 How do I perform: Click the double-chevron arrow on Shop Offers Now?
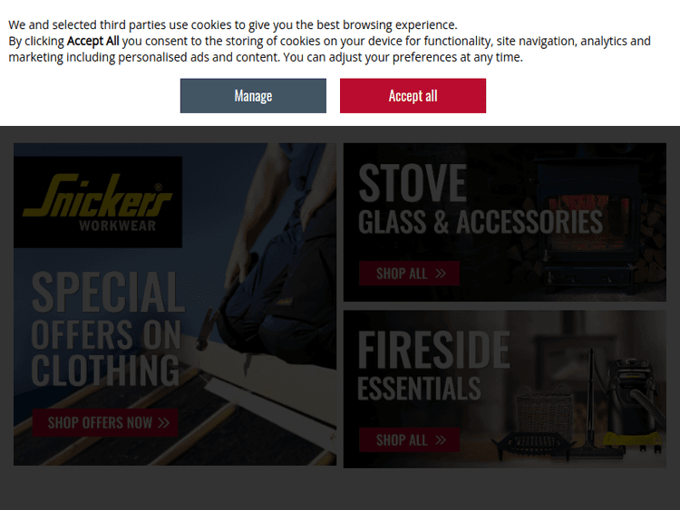pos(163,422)
